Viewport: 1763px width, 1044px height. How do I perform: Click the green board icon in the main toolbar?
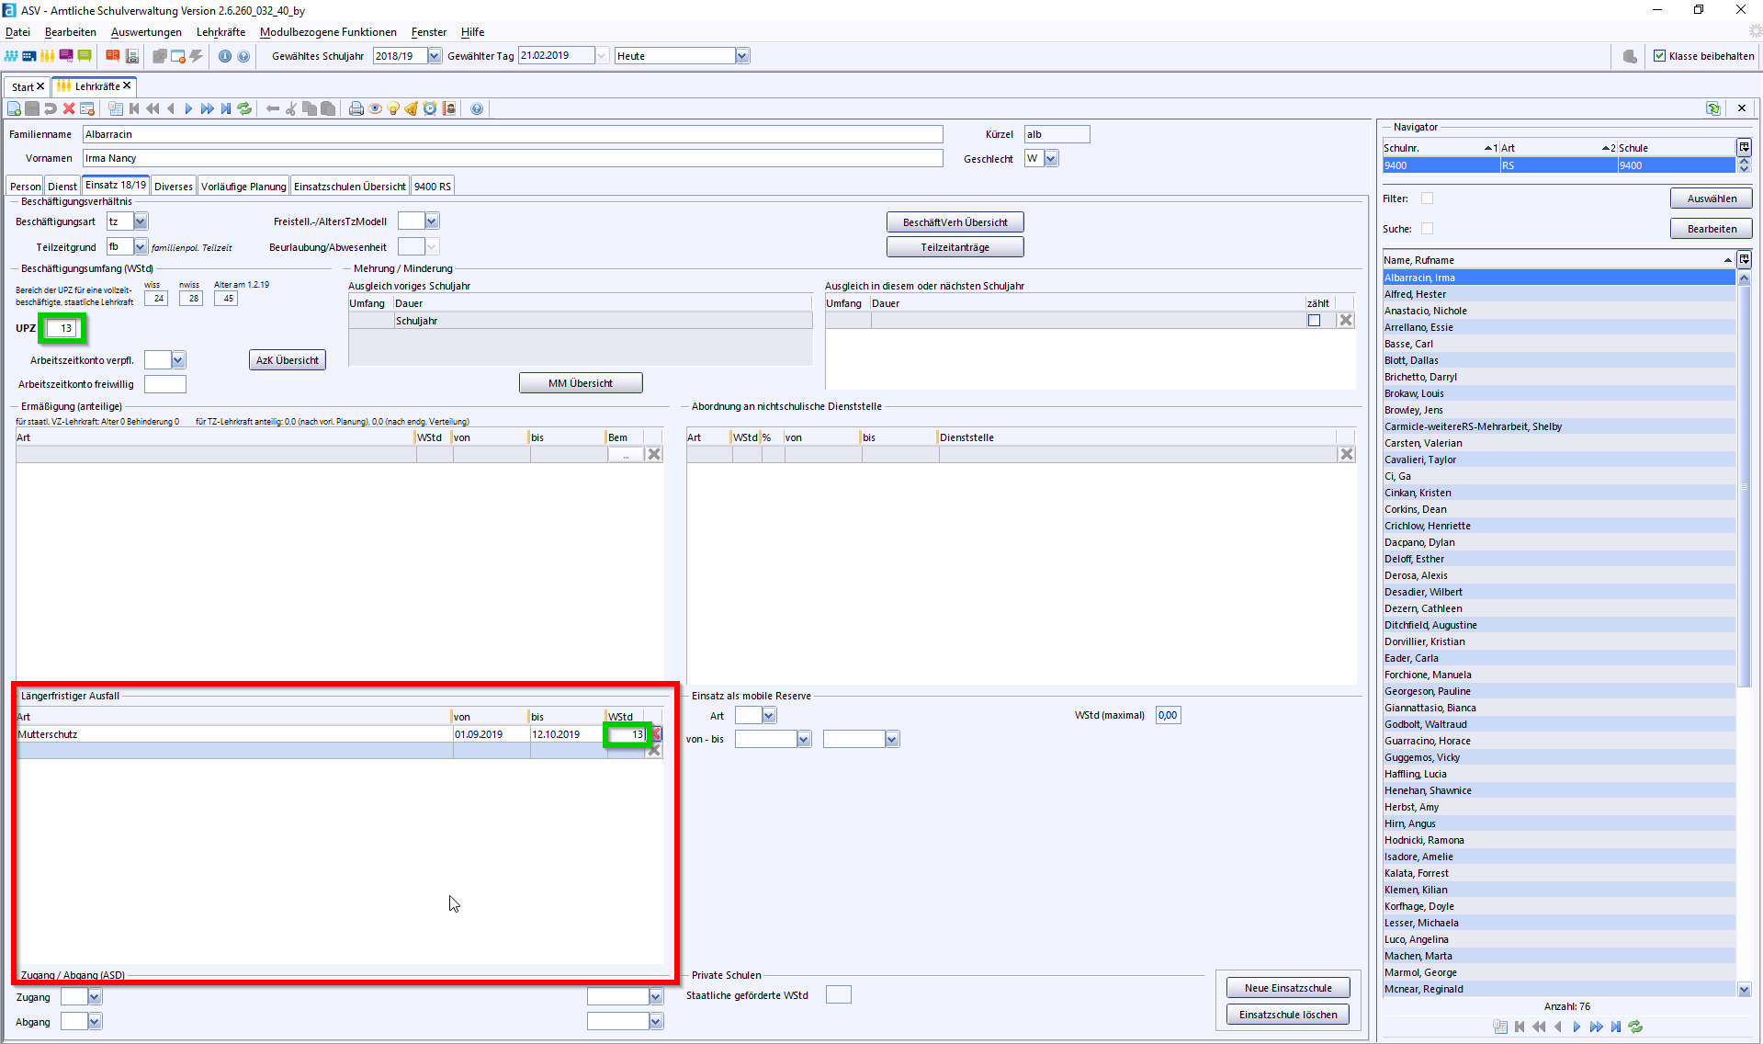(85, 56)
